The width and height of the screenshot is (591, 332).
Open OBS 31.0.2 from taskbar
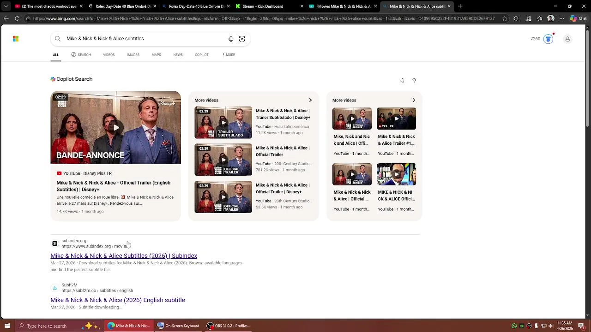228,326
